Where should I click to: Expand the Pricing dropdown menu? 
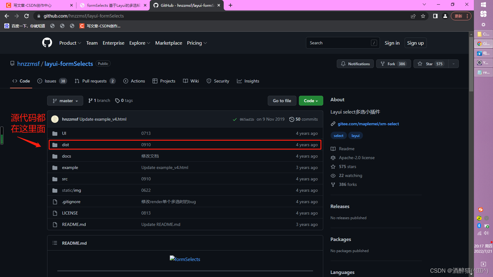(x=197, y=43)
